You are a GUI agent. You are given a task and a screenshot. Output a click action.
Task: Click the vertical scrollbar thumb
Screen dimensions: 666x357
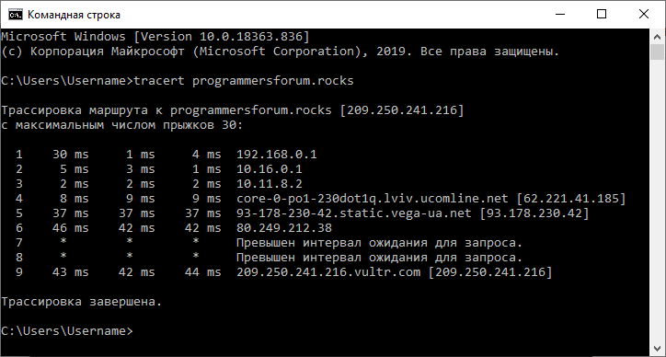(x=657, y=52)
